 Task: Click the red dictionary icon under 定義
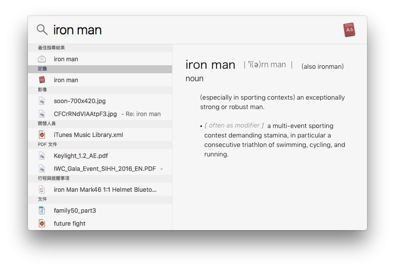click(42, 80)
